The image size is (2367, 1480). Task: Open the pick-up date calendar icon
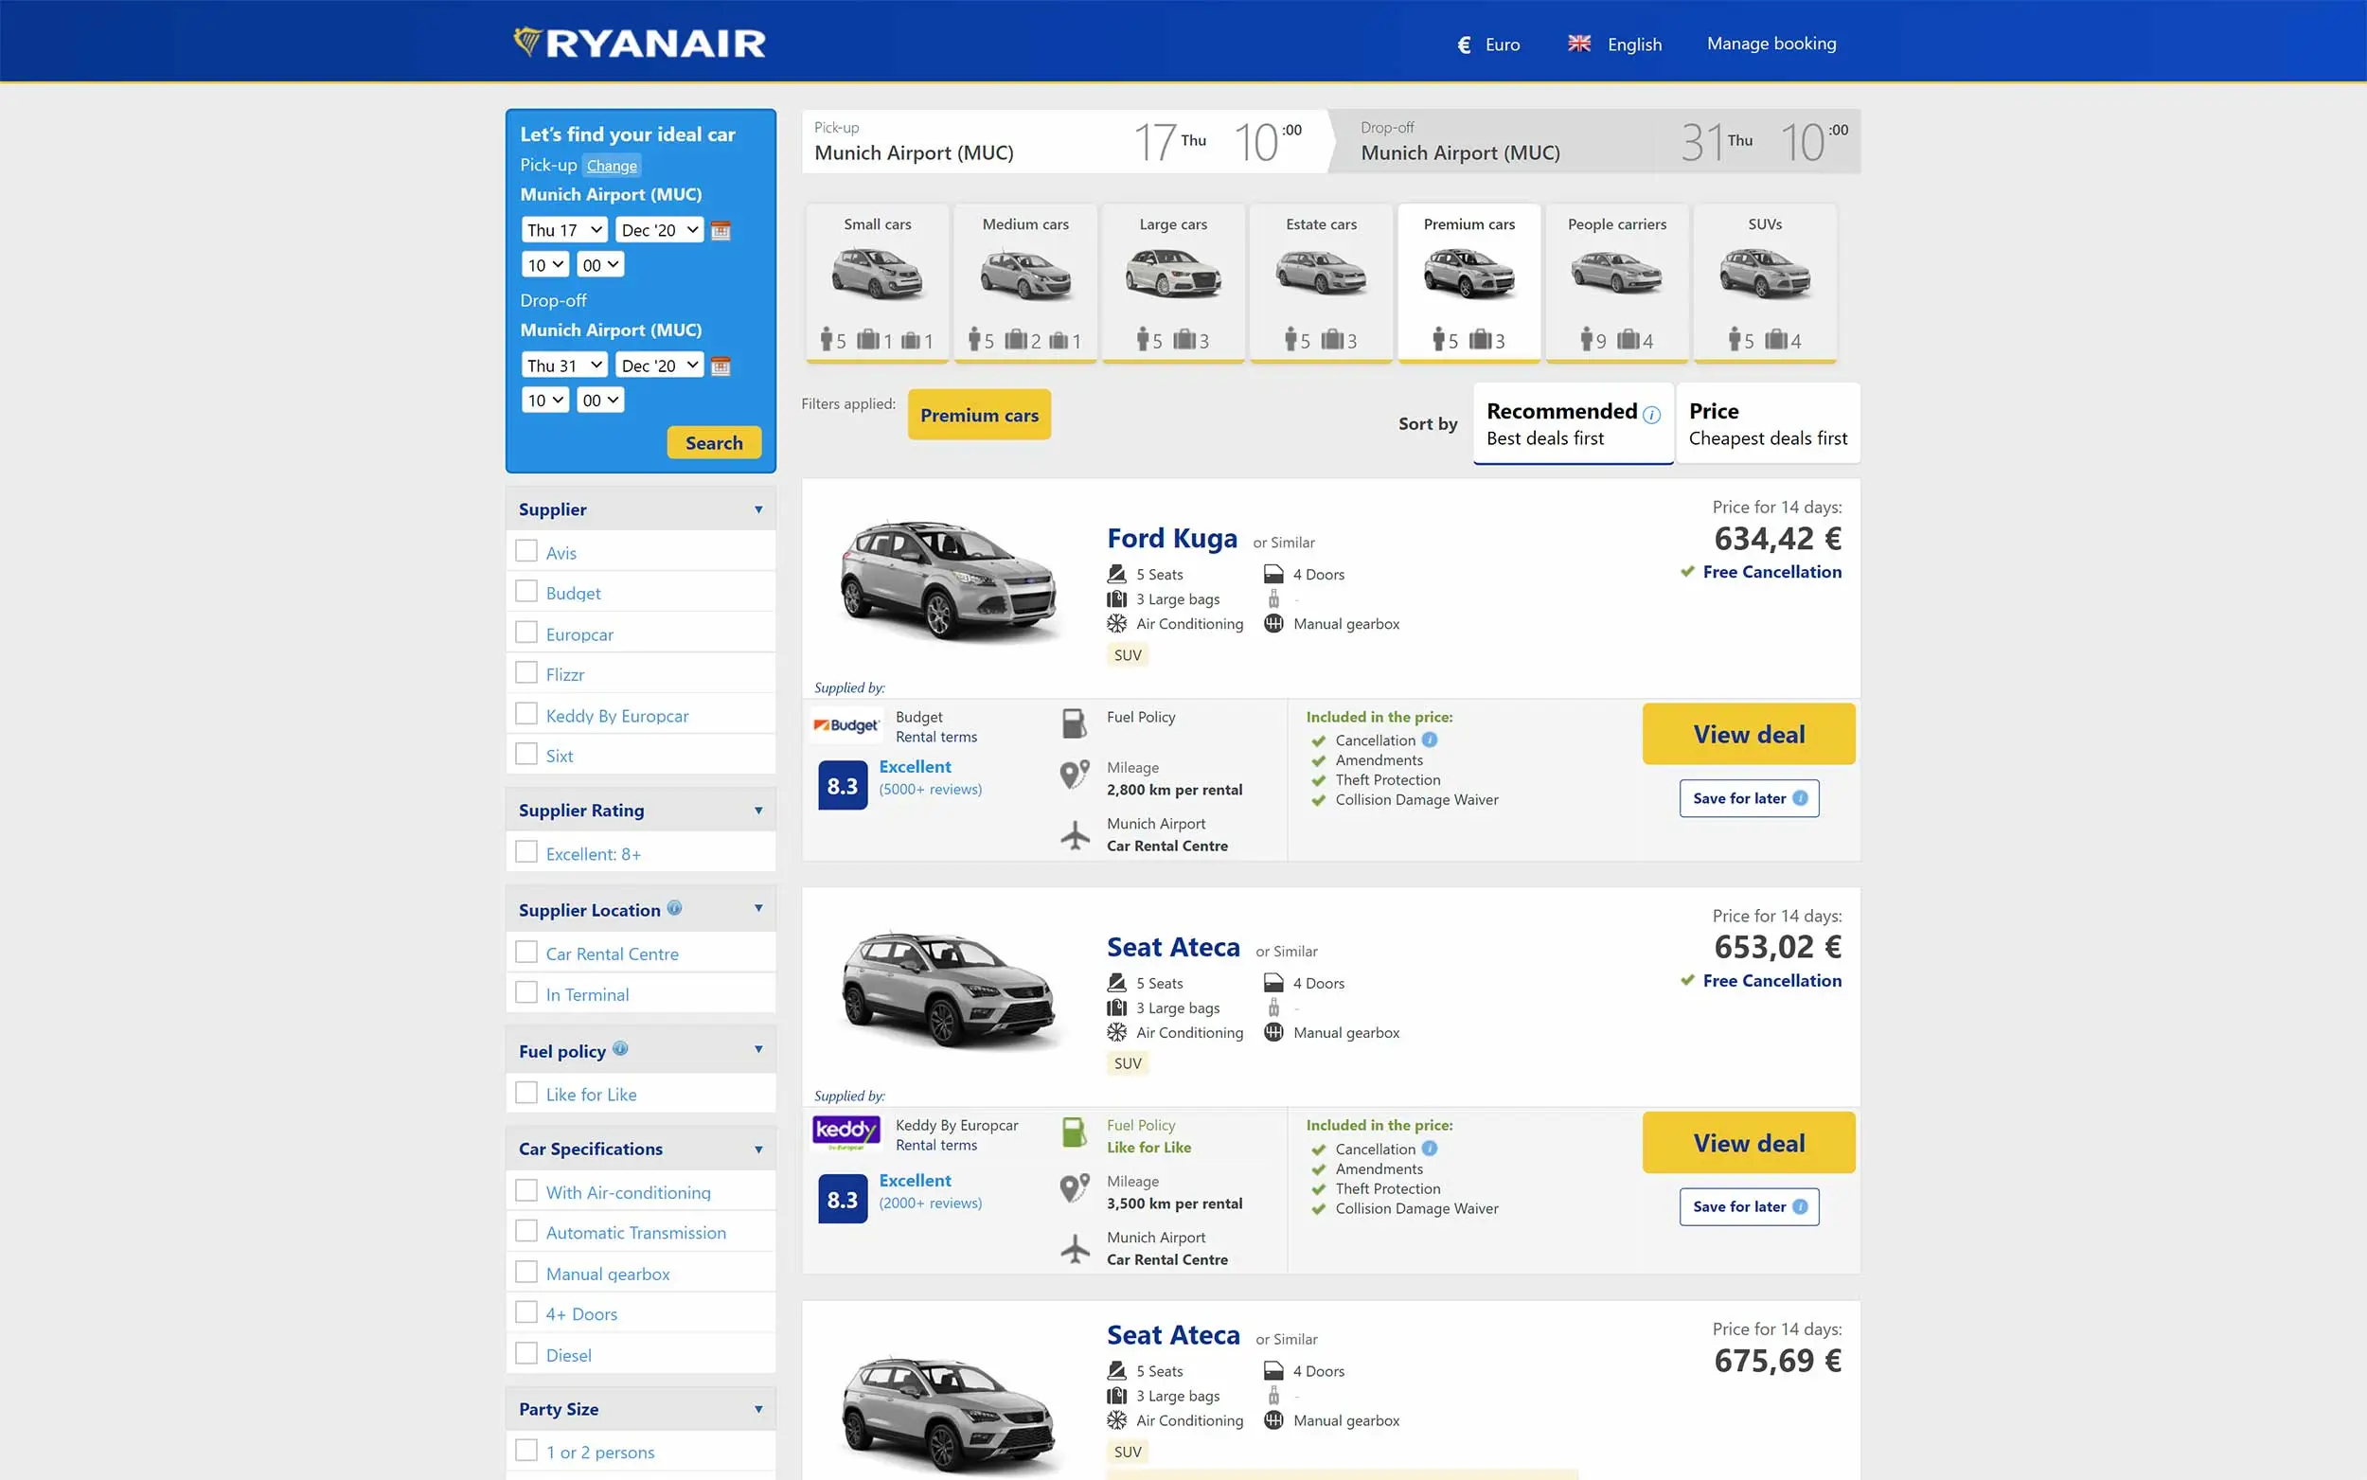[721, 230]
